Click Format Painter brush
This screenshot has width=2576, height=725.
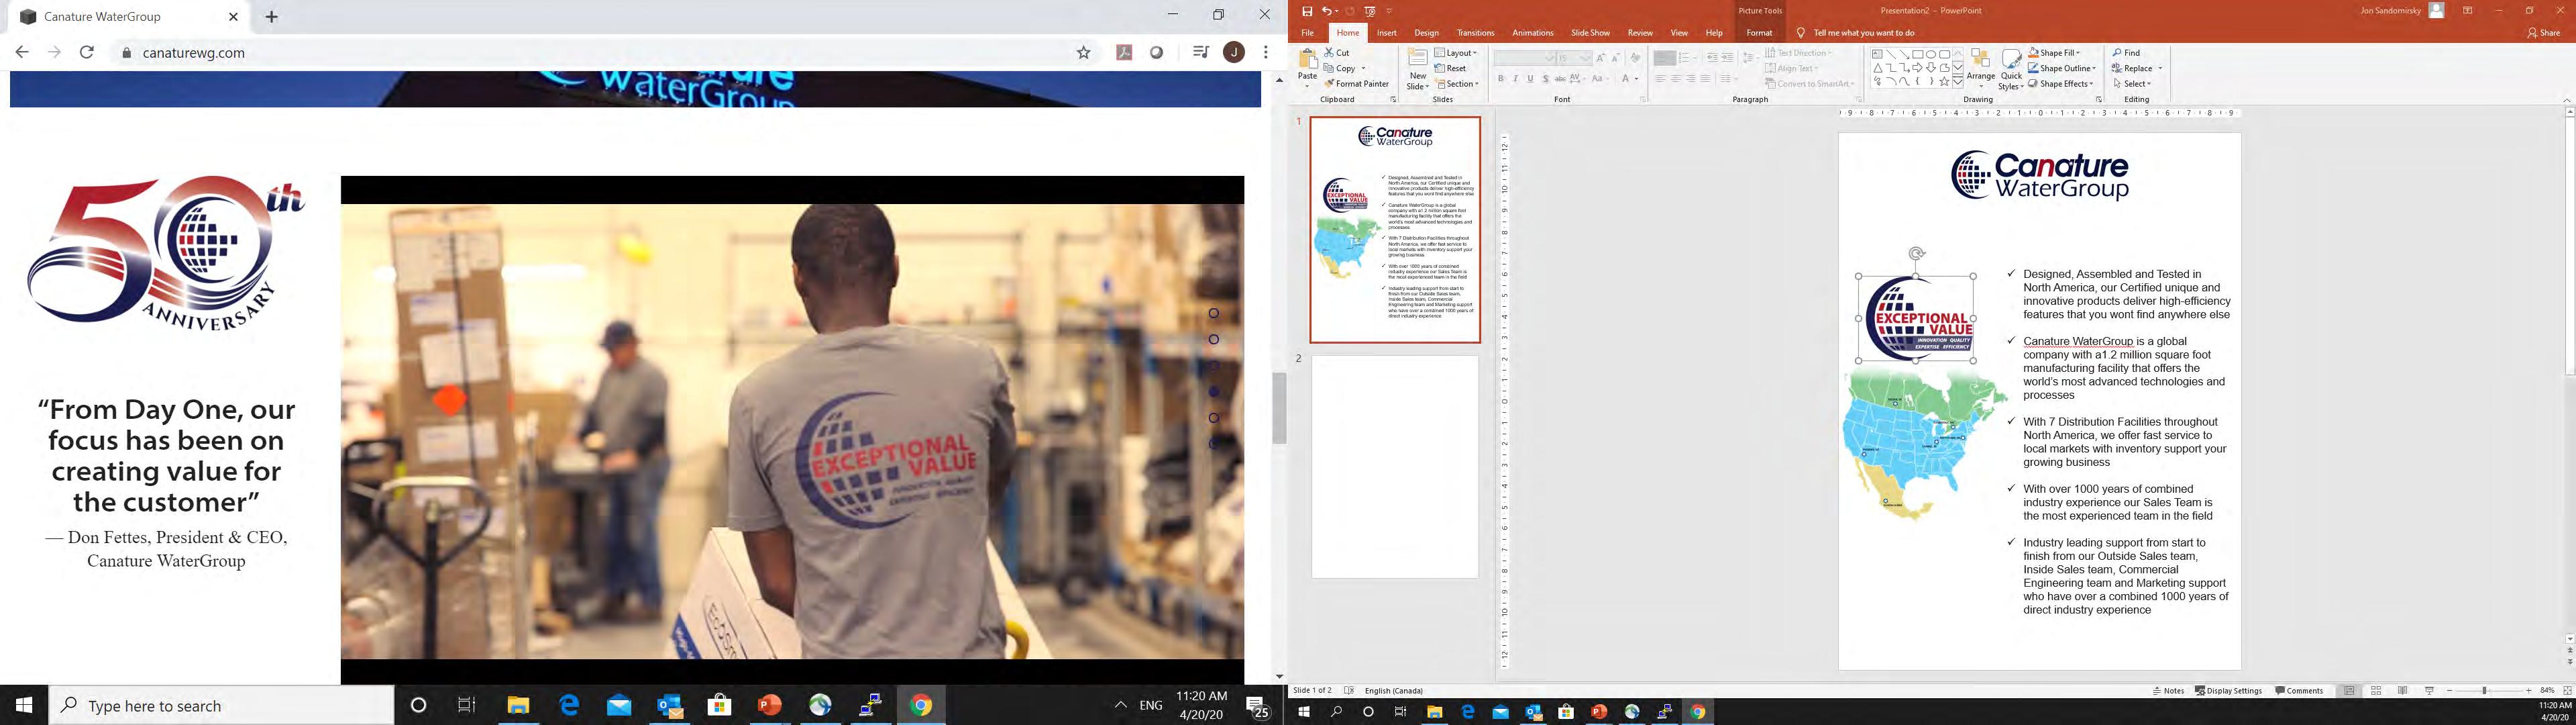(1330, 84)
